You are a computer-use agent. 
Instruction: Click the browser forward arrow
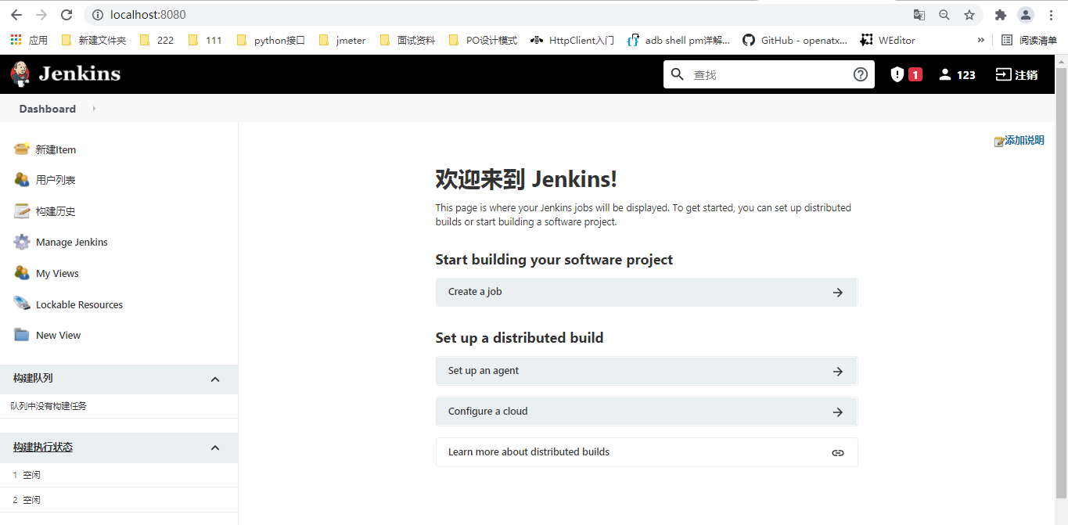click(x=41, y=15)
